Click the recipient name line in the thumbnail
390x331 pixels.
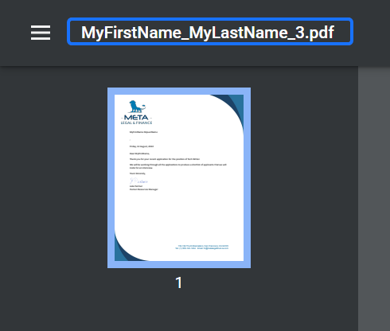coord(143,132)
